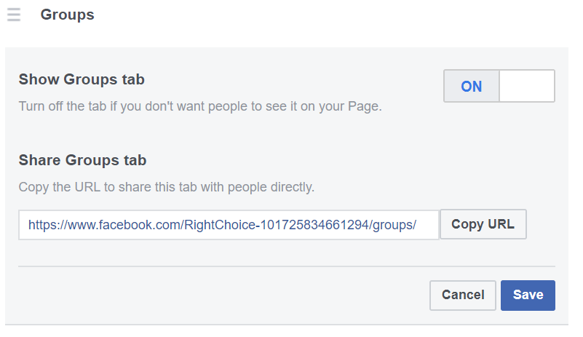Viewport: 583px width, 337px height.
Task: Cancel the Groups tab changes
Action: tap(463, 295)
